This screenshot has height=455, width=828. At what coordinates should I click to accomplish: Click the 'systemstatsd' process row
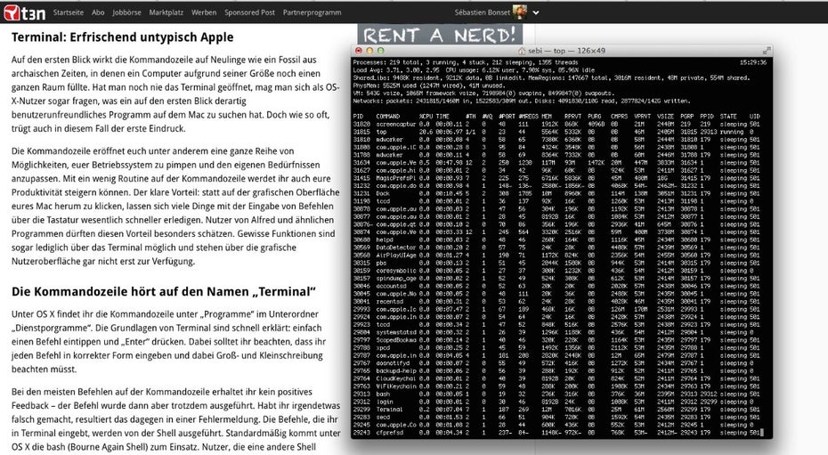pos(556,332)
